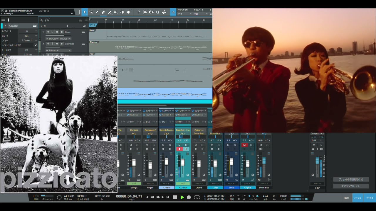Screen dimensions: 376x211
Task: Open the layer dropdown A.Guitar 1
Action: coord(28,40)
